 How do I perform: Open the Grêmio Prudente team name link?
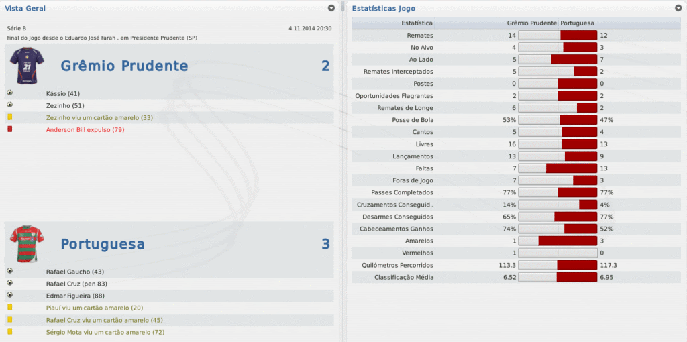124,66
